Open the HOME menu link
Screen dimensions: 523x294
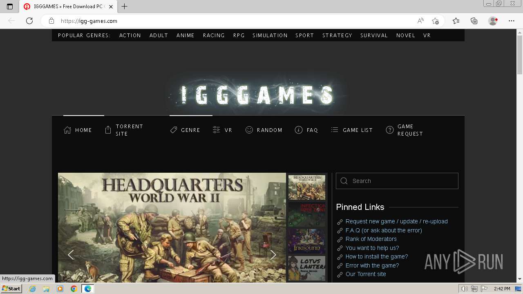click(x=83, y=130)
